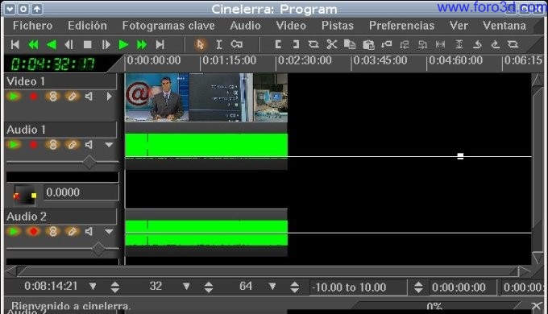Step forward one frame

click(x=106, y=45)
